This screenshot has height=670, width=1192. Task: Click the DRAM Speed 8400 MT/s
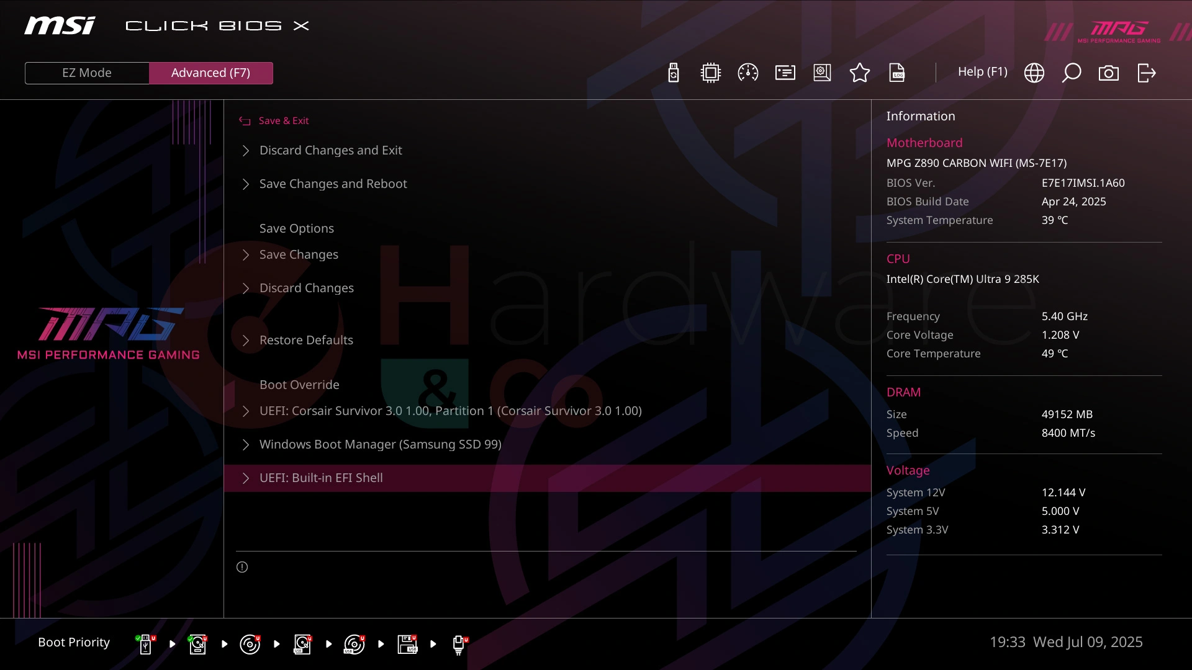pyautogui.click(x=1068, y=433)
